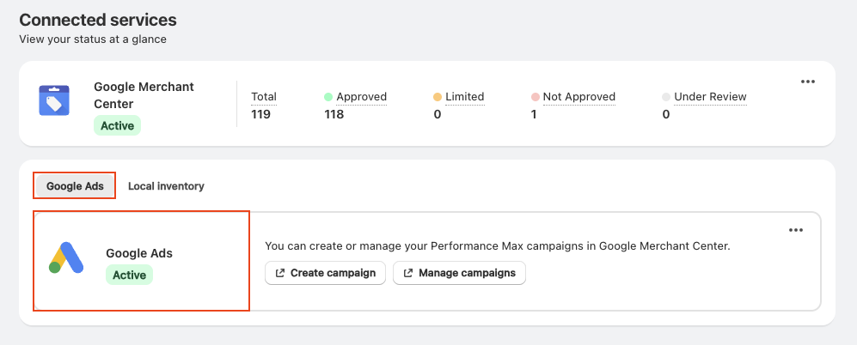
Task: Click external link icon on Manage campaigns
Action: (407, 273)
